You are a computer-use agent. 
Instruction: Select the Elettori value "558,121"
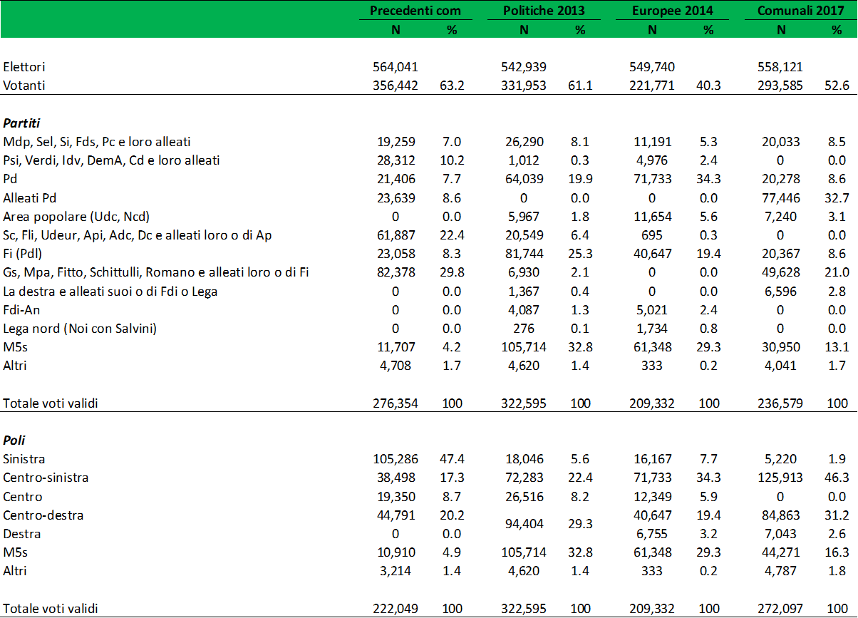(x=780, y=67)
